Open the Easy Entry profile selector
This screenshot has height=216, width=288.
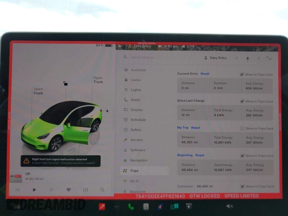(216, 58)
